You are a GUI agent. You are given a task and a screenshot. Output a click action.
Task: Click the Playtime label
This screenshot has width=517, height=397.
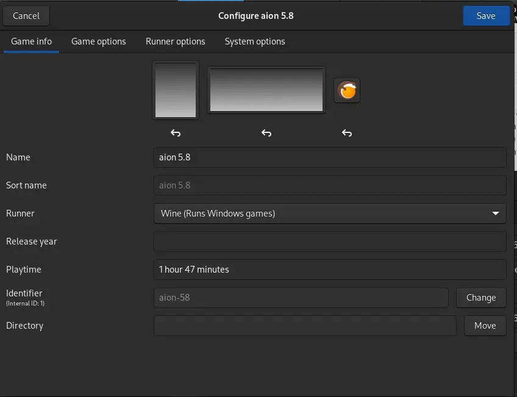click(x=23, y=270)
